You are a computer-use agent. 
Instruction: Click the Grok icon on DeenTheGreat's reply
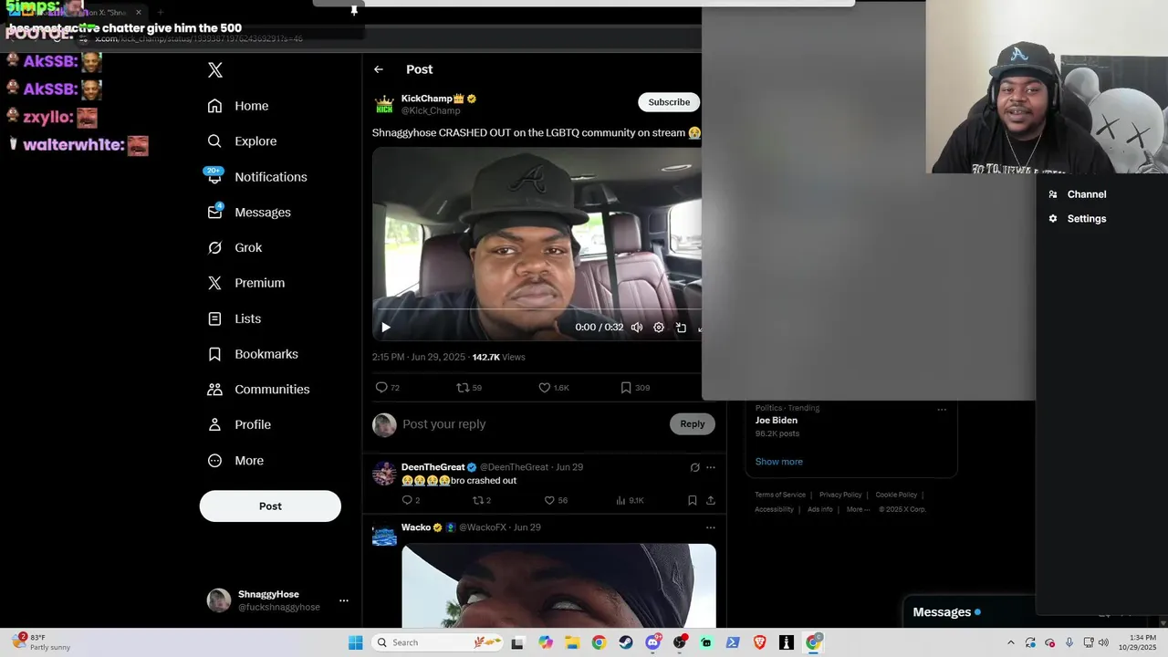click(694, 467)
